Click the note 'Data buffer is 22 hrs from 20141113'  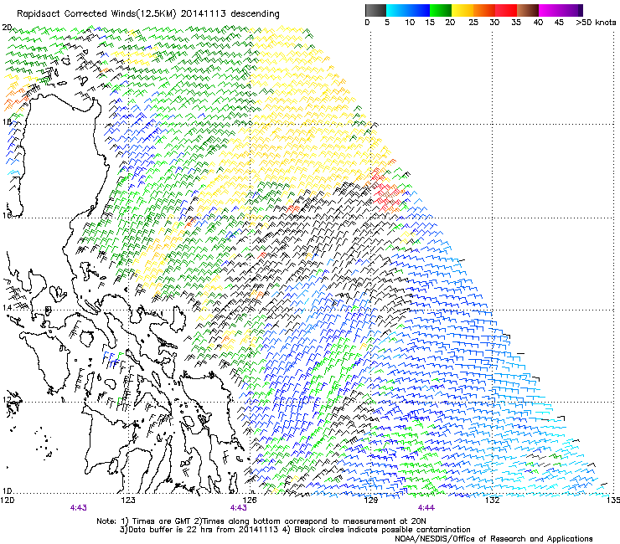pyautogui.click(x=204, y=530)
